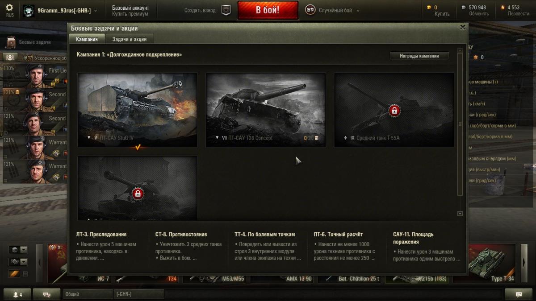536x301 pixels.
Task: Select the top Warrant crew member
Action: (x=35, y=148)
